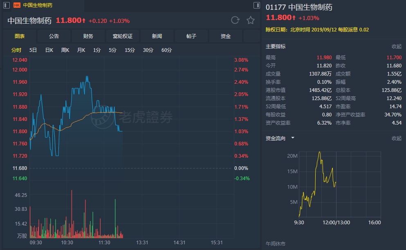The image size is (406, 250).
Task: Add stock to favorites with star icon
Action: (x=251, y=20)
